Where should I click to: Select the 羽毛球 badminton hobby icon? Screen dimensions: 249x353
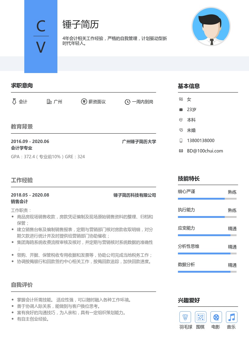[x=185, y=317]
